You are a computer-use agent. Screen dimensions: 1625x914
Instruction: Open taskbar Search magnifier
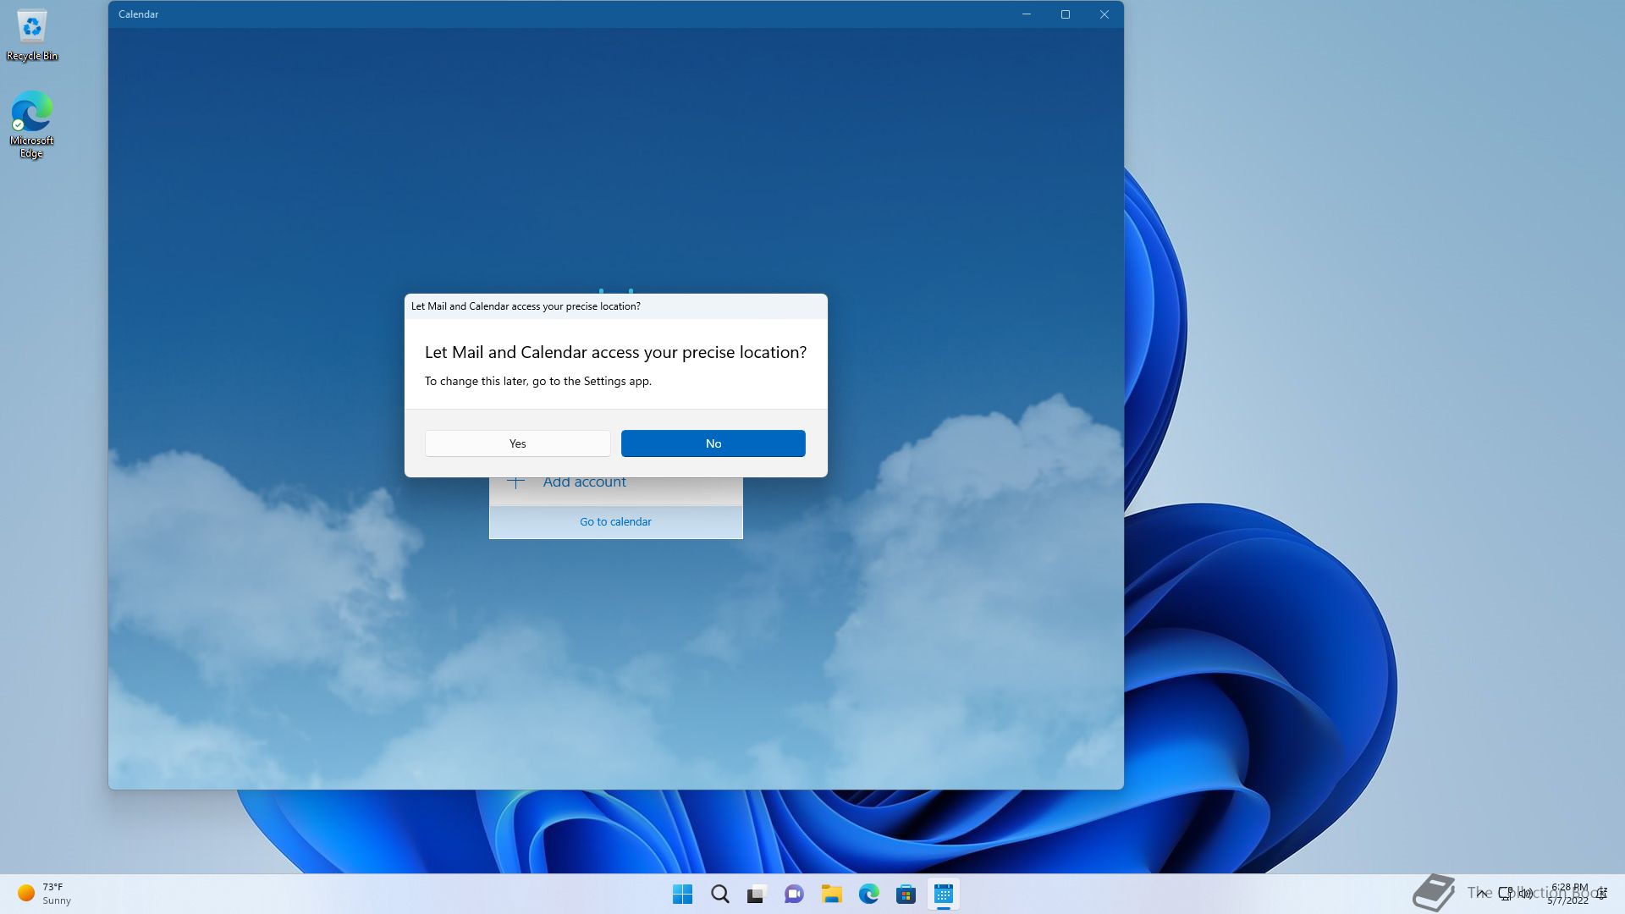pos(719,894)
